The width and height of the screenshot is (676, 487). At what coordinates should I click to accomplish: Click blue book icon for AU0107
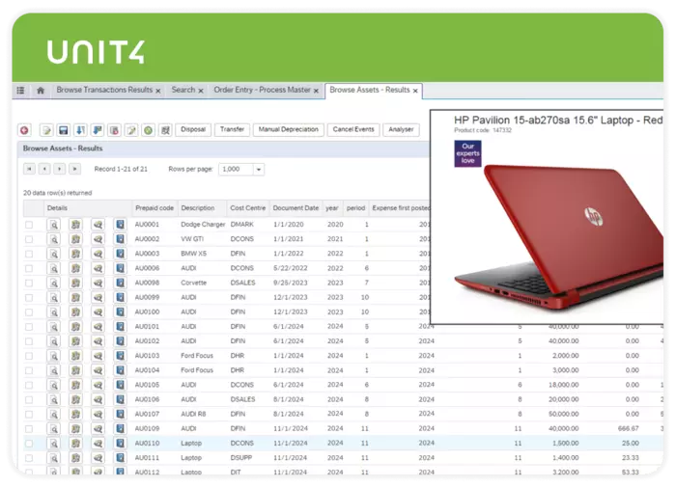121,415
